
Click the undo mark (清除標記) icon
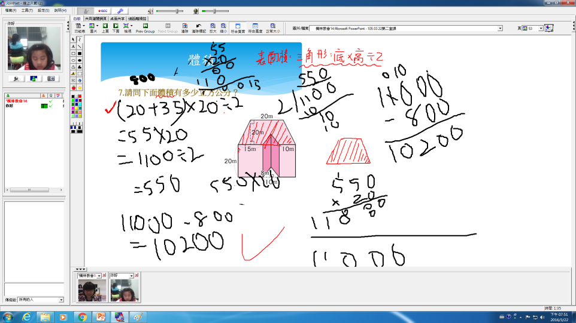click(198, 27)
